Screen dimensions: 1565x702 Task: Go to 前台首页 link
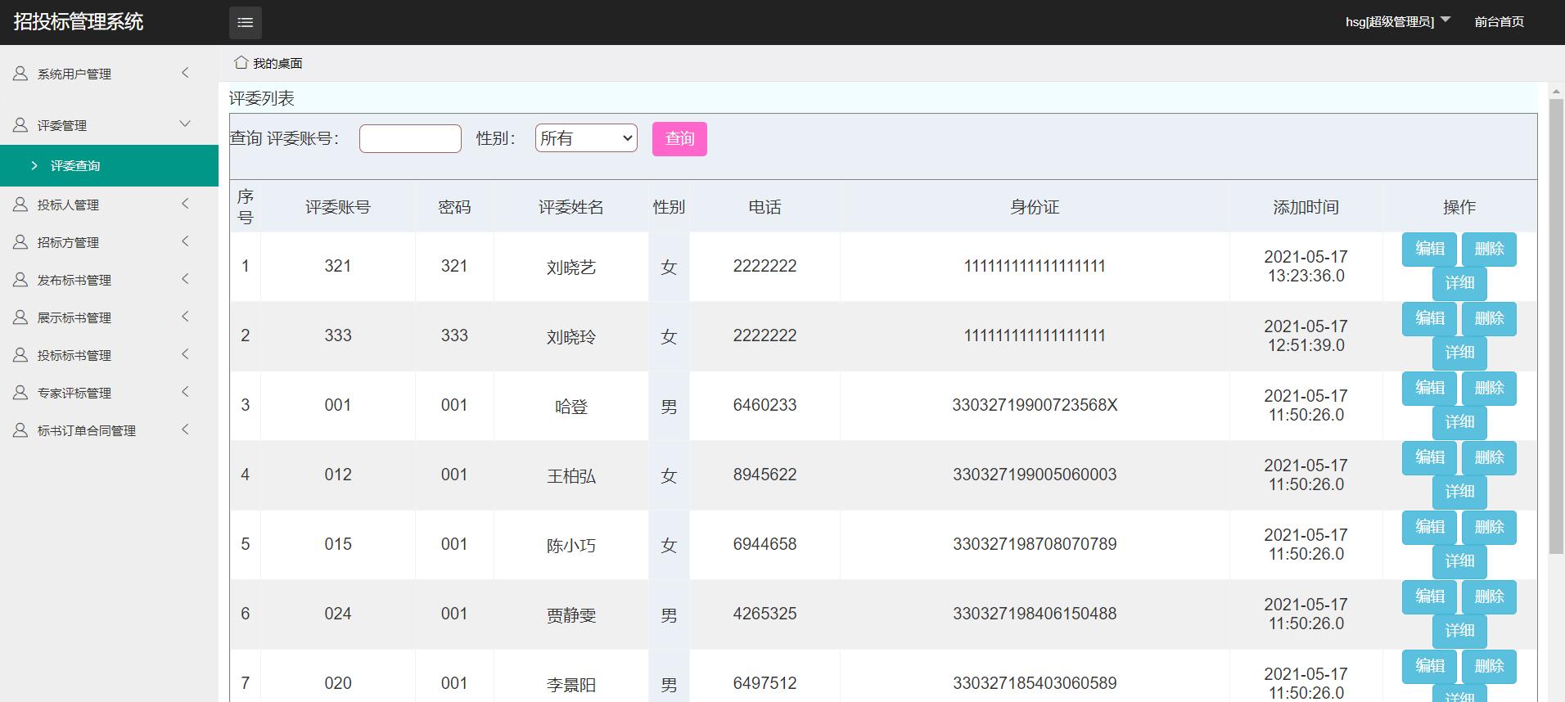pyautogui.click(x=1499, y=22)
